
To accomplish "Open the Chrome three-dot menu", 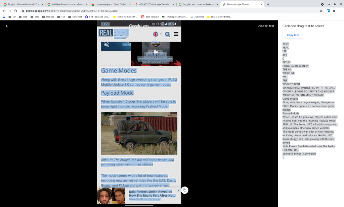I will click(340, 11).
